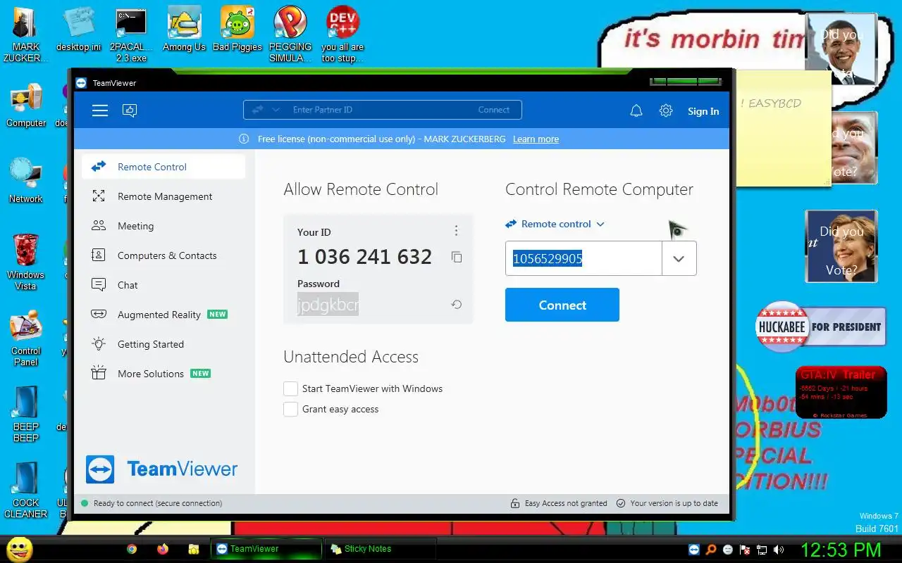
Task: Click Sign In in the header
Action: (703, 111)
